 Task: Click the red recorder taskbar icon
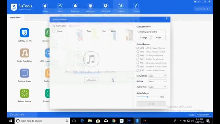(x=145, y=121)
